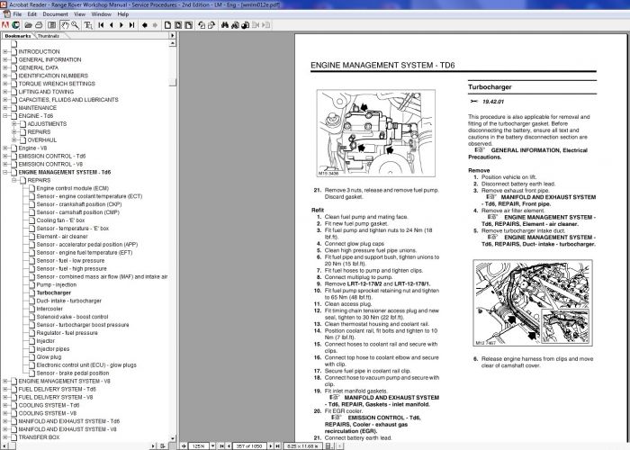Screen dimensions: 630x450
Task: Expand the INTRODUCTION bookmark
Action: [5, 51]
